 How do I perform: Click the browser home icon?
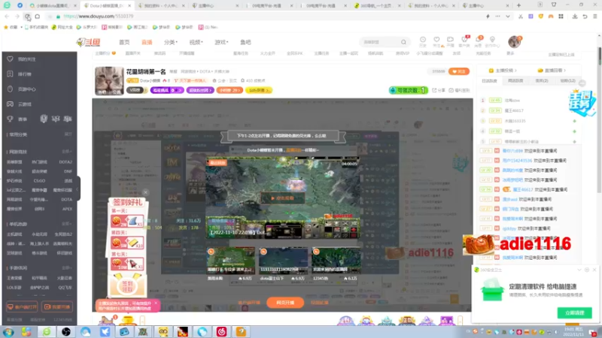pos(37,17)
